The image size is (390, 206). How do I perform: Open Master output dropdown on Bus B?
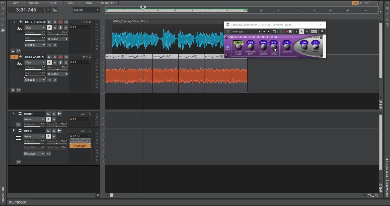pyautogui.click(x=34, y=154)
